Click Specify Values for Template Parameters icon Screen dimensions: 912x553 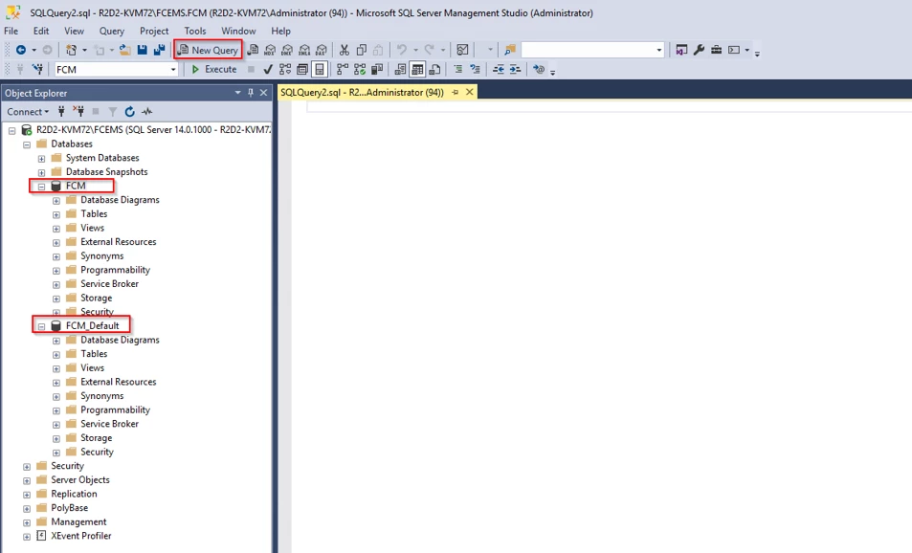coord(539,69)
